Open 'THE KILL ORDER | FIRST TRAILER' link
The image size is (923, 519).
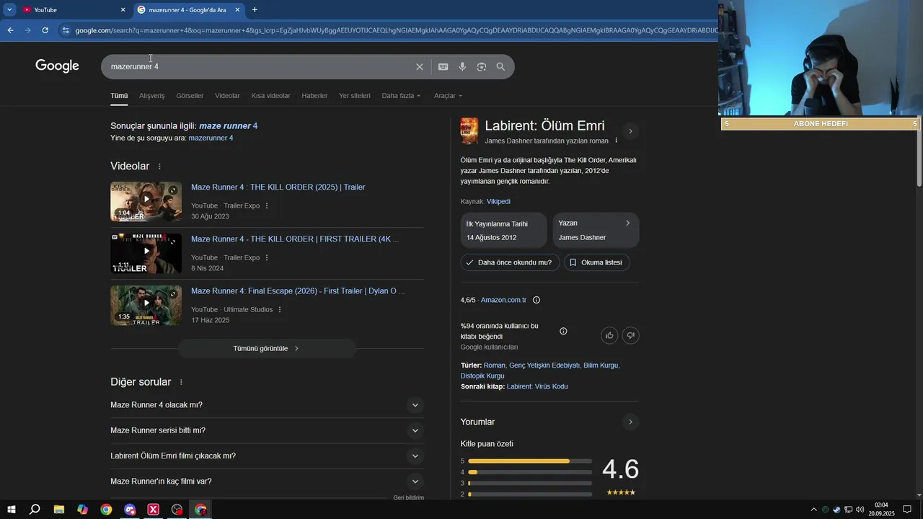(x=295, y=239)
